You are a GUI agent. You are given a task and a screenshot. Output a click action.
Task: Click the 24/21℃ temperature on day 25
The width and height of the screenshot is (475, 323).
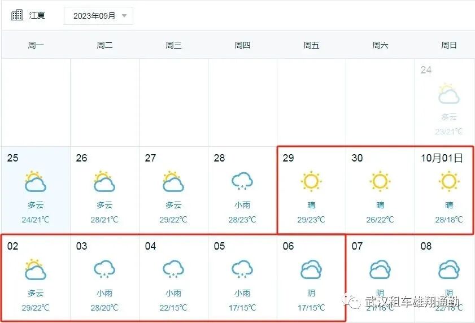coord(36,220)
